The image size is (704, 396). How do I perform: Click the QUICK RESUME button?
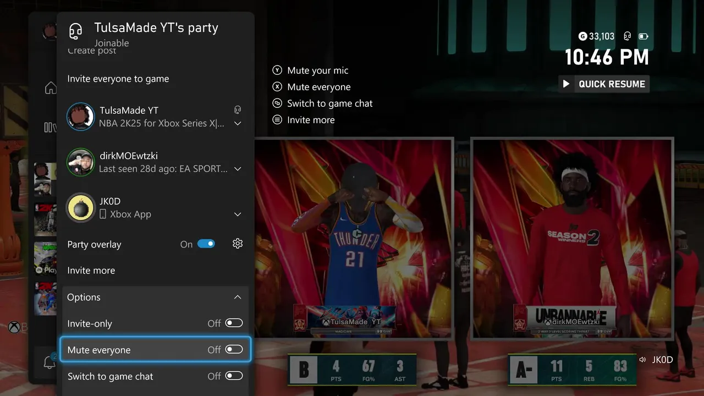(604, 84)
